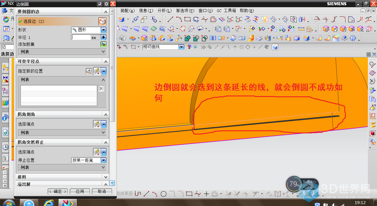This screenshot has width=377, height=206.
Task: Click the Edge Blend dialog vertical scrollbar
Action: click(x=112, y=68)
